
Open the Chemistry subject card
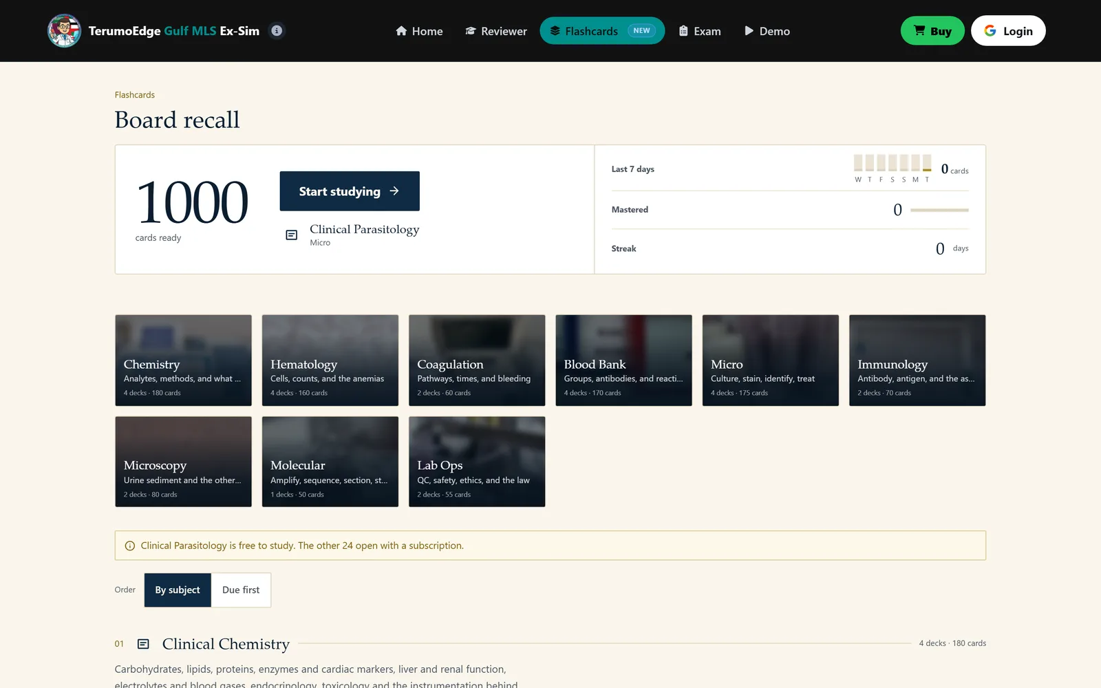183,361
